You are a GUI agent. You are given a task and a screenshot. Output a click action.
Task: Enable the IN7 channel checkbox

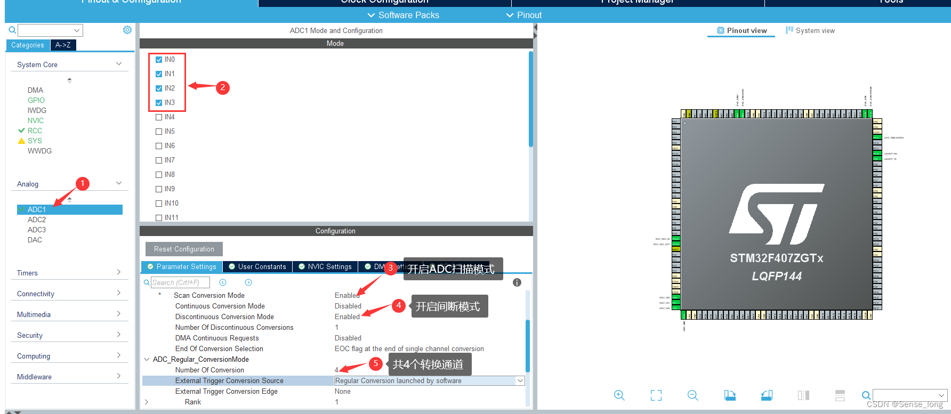(x=159, y=160)
